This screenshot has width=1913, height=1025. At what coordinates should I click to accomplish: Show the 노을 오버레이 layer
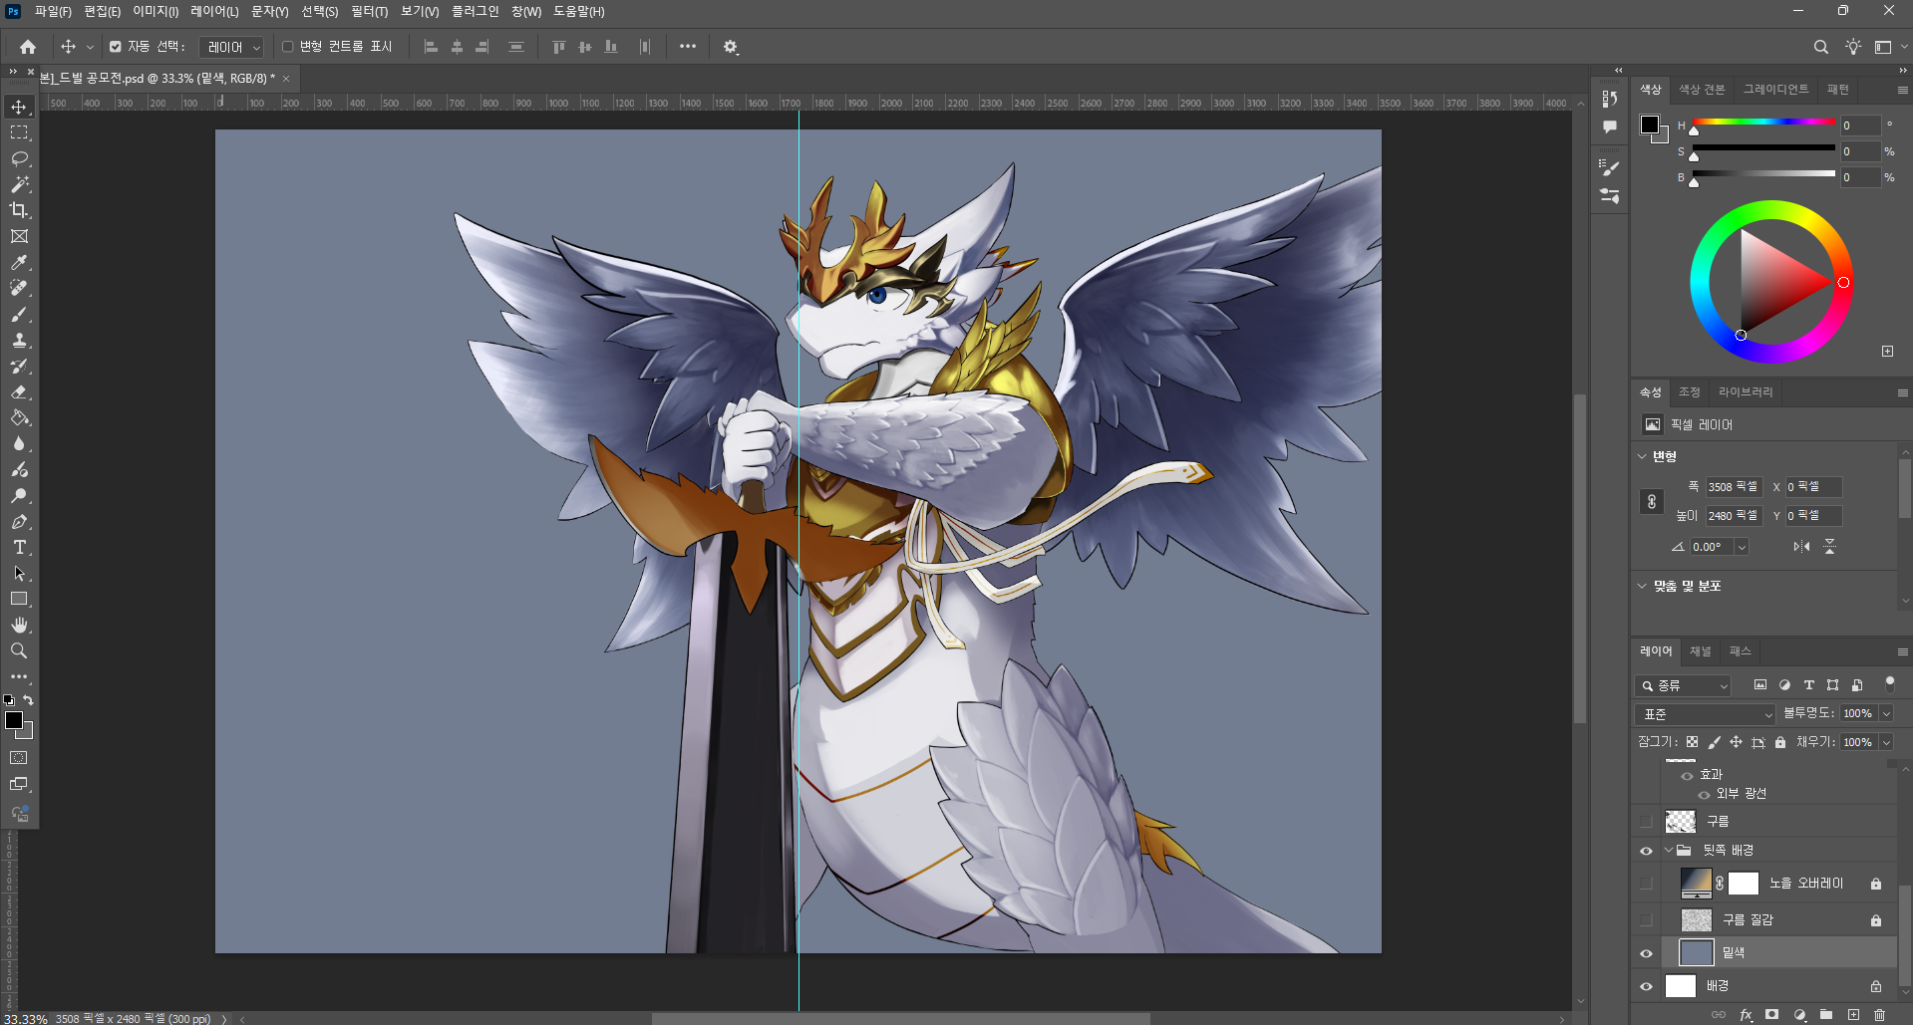[x=1646, y=884]
